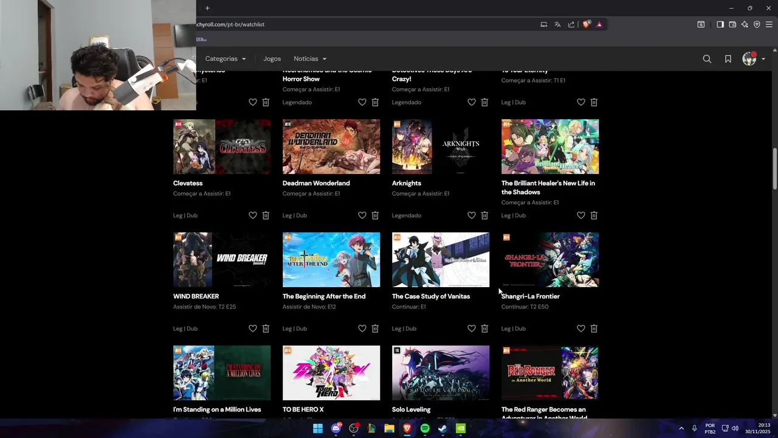
Task: Open a new browser tab
Action: [x=207, y=8]
